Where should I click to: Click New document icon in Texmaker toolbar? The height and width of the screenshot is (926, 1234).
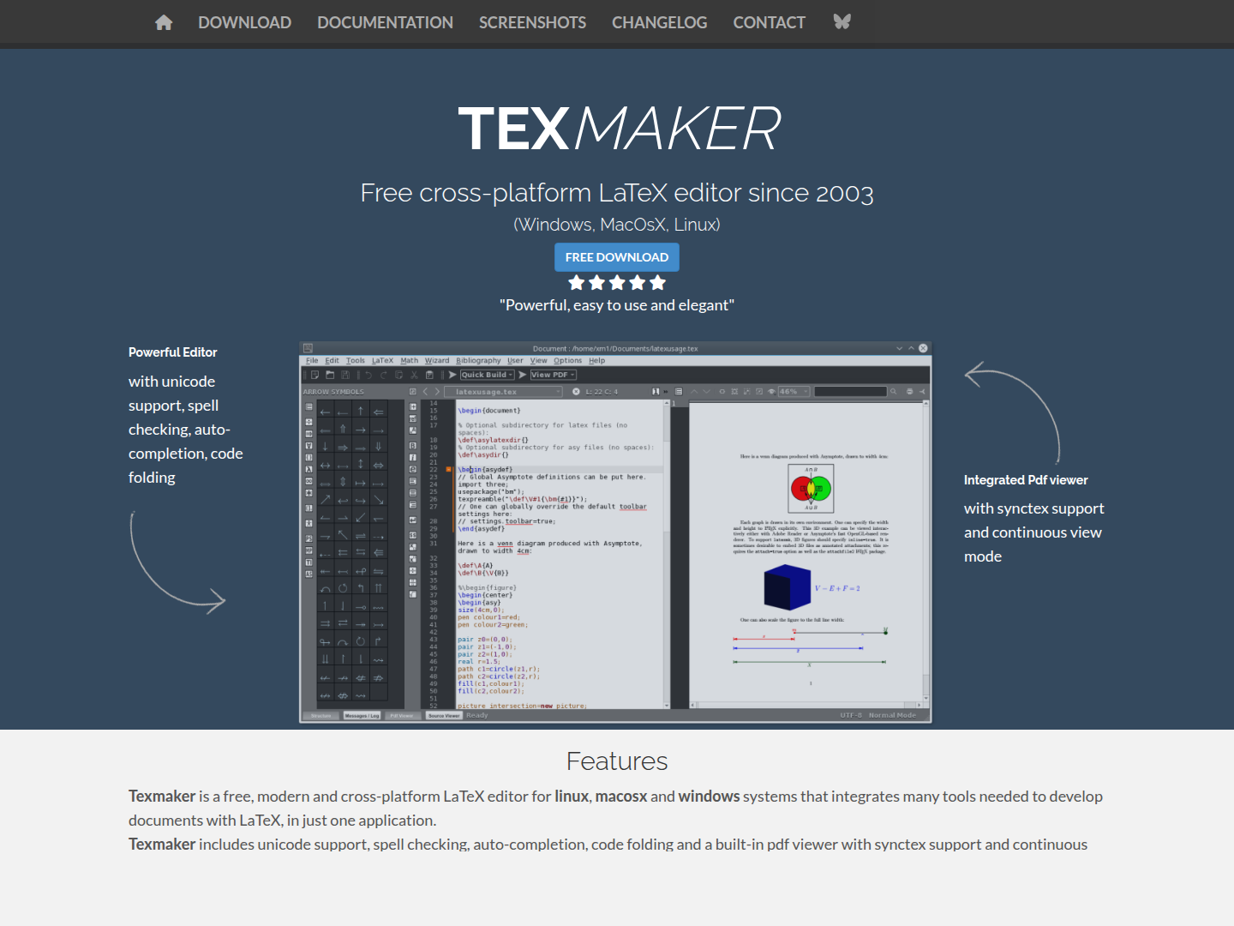[315, 375]
